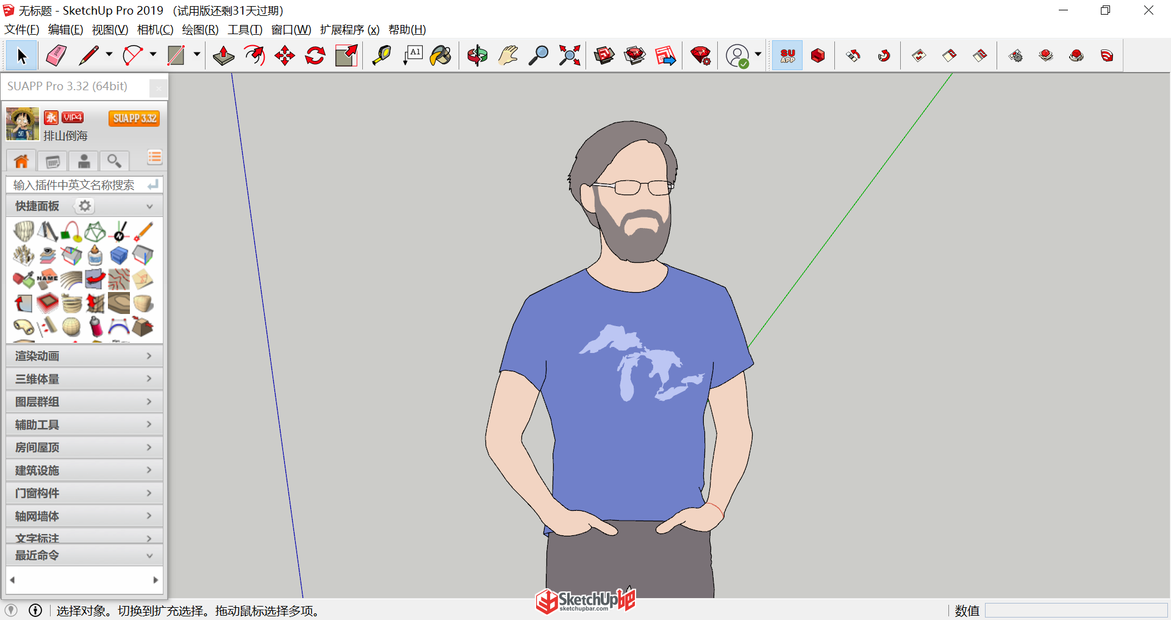Open the 3D Warehouse icon
This screenshot has width=1171, height=620.
point(604,56)
